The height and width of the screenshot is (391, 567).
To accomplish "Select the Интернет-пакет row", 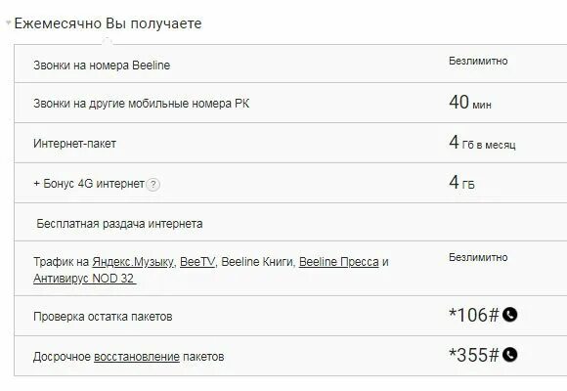I will pyautogui.click(x=290, y=143).
